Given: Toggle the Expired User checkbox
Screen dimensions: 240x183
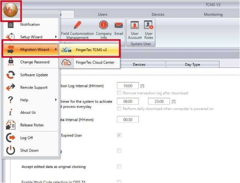Looking at the screenshot, I should point(119,135).
